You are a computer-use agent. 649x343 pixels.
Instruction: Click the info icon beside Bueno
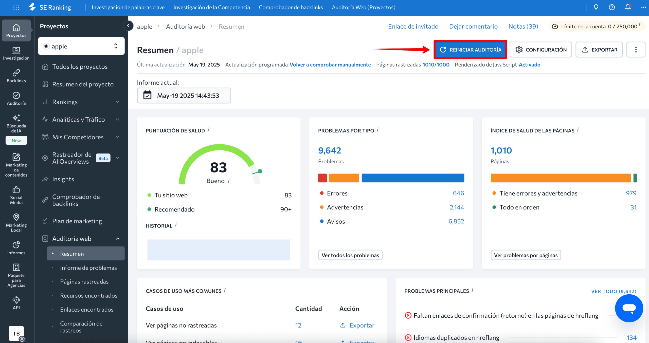(229, 181)
